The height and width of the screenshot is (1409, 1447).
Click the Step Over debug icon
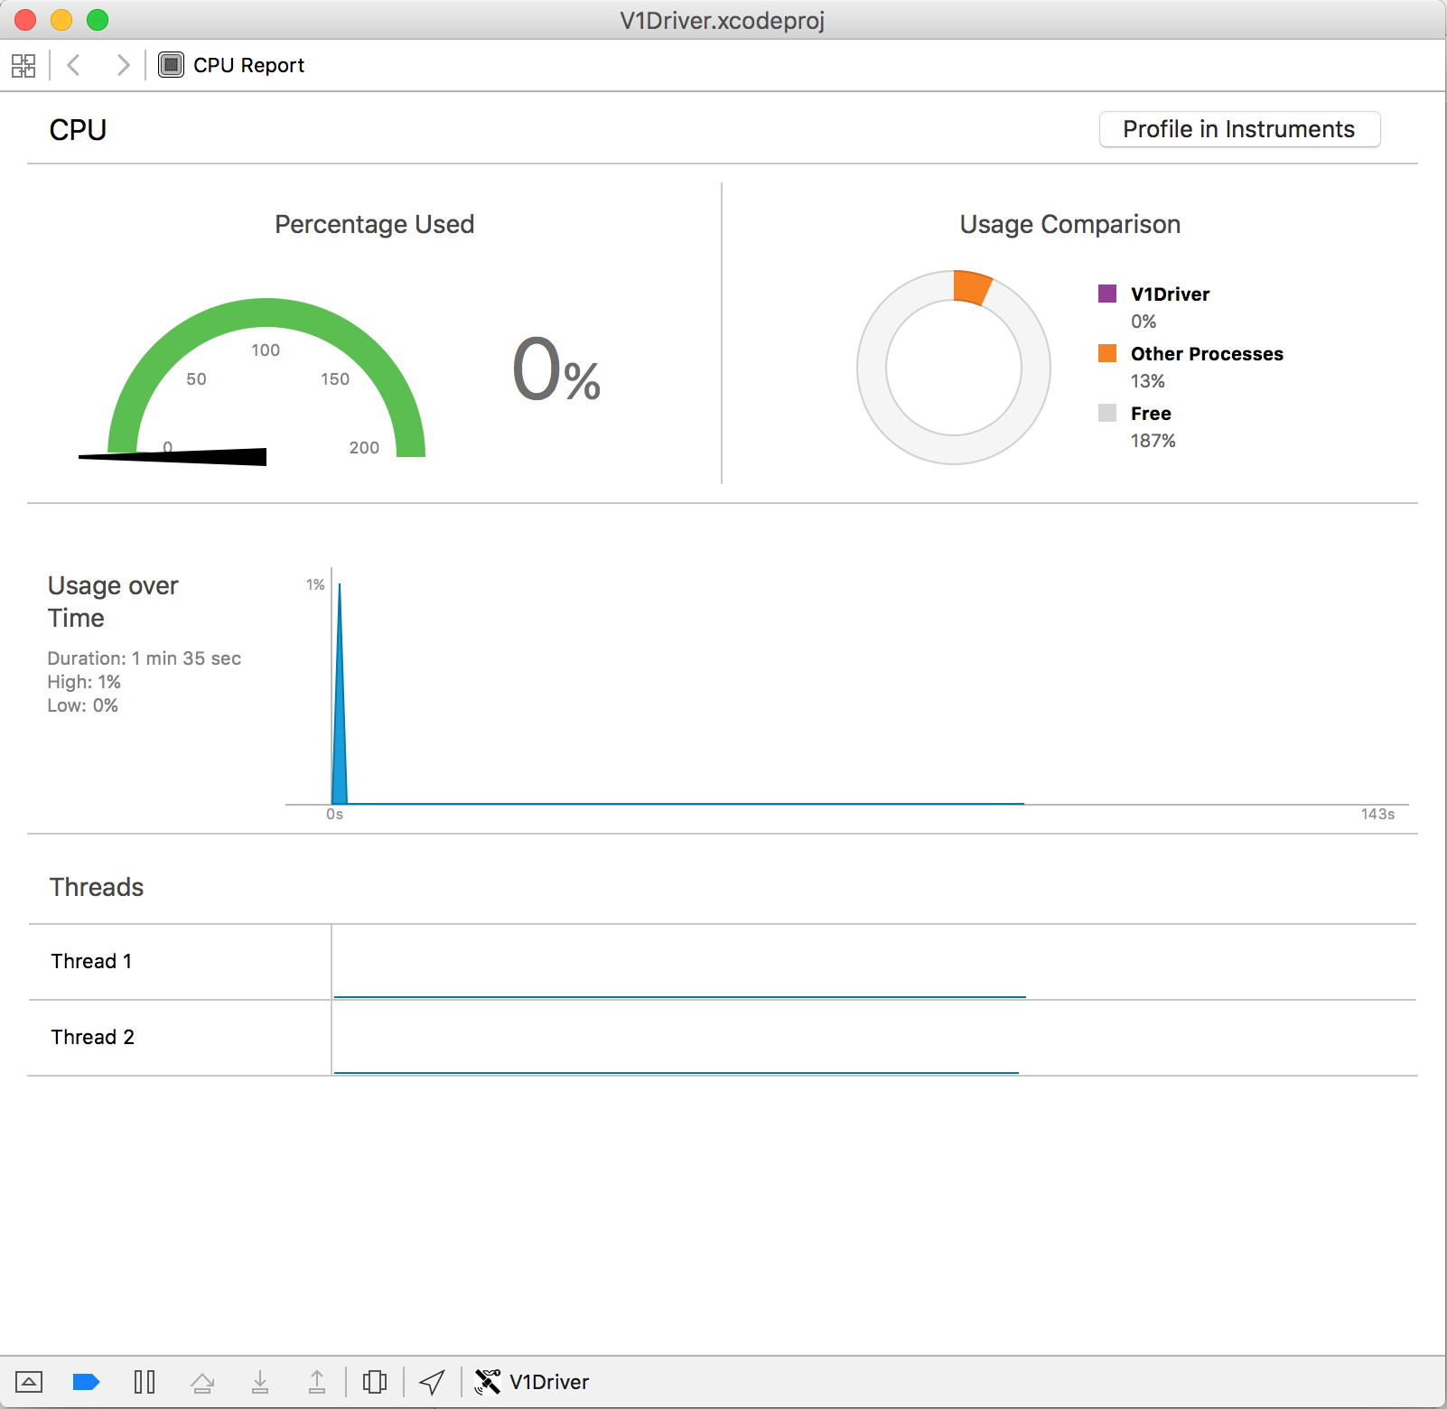click(202, 1382)
